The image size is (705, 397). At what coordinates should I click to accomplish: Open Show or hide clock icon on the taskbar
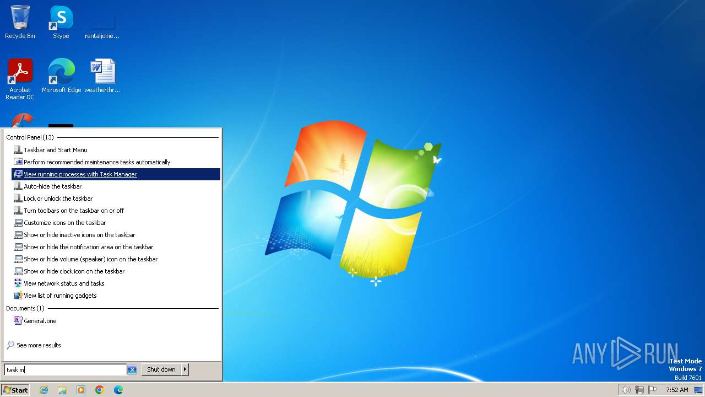pos(116,271)
